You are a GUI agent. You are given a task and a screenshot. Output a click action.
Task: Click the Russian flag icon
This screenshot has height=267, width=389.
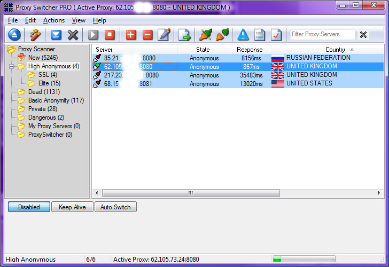click(x=278, y=58)
